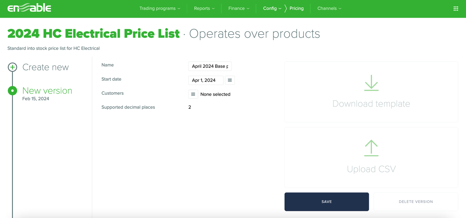Click the Upload CSV text
466x218 pixels.
(371, 169)
